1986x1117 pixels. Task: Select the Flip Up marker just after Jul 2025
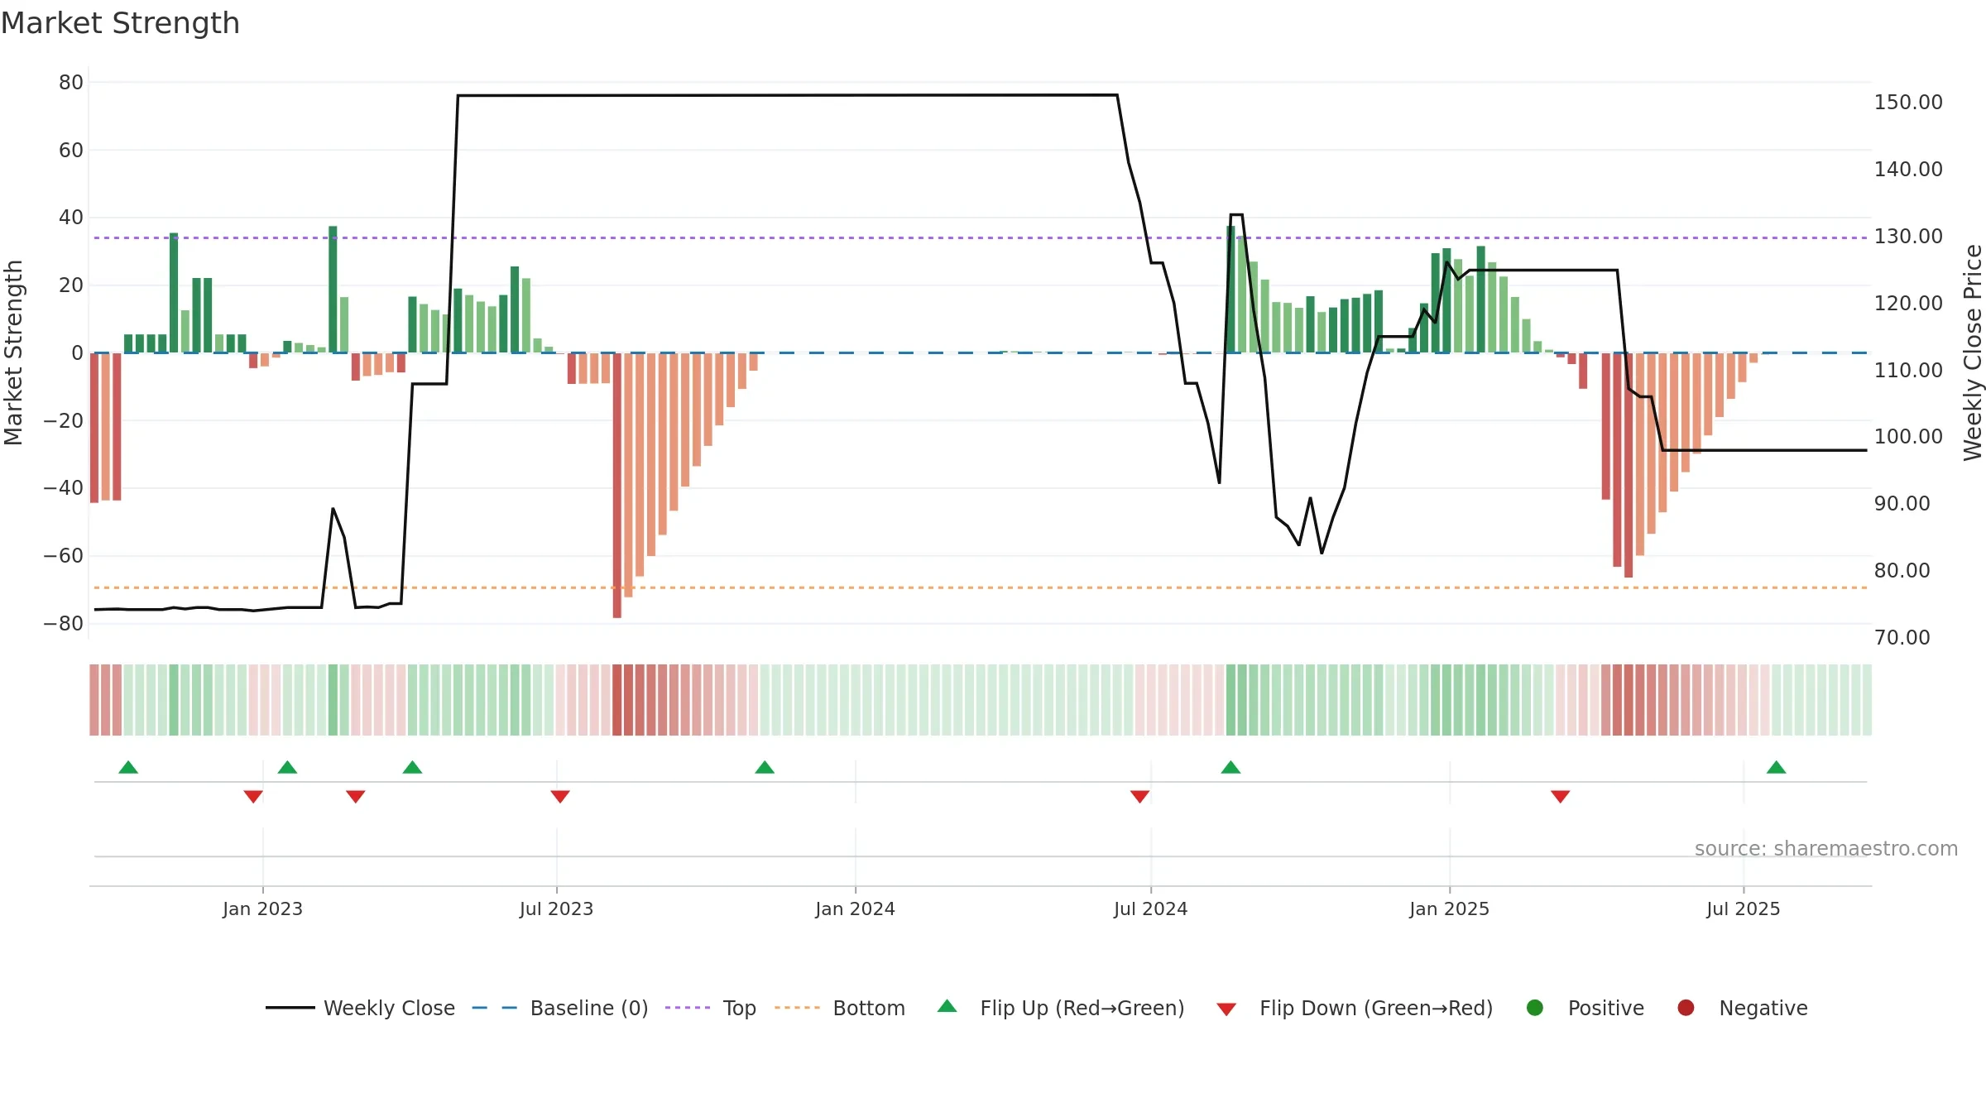tap(1776, 767)
